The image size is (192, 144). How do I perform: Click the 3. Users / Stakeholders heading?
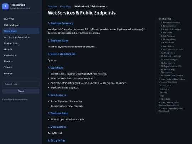click(x=62, y=54)
